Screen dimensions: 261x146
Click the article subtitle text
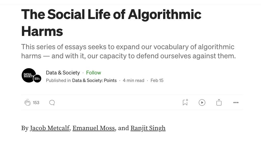tap(128, 51)
